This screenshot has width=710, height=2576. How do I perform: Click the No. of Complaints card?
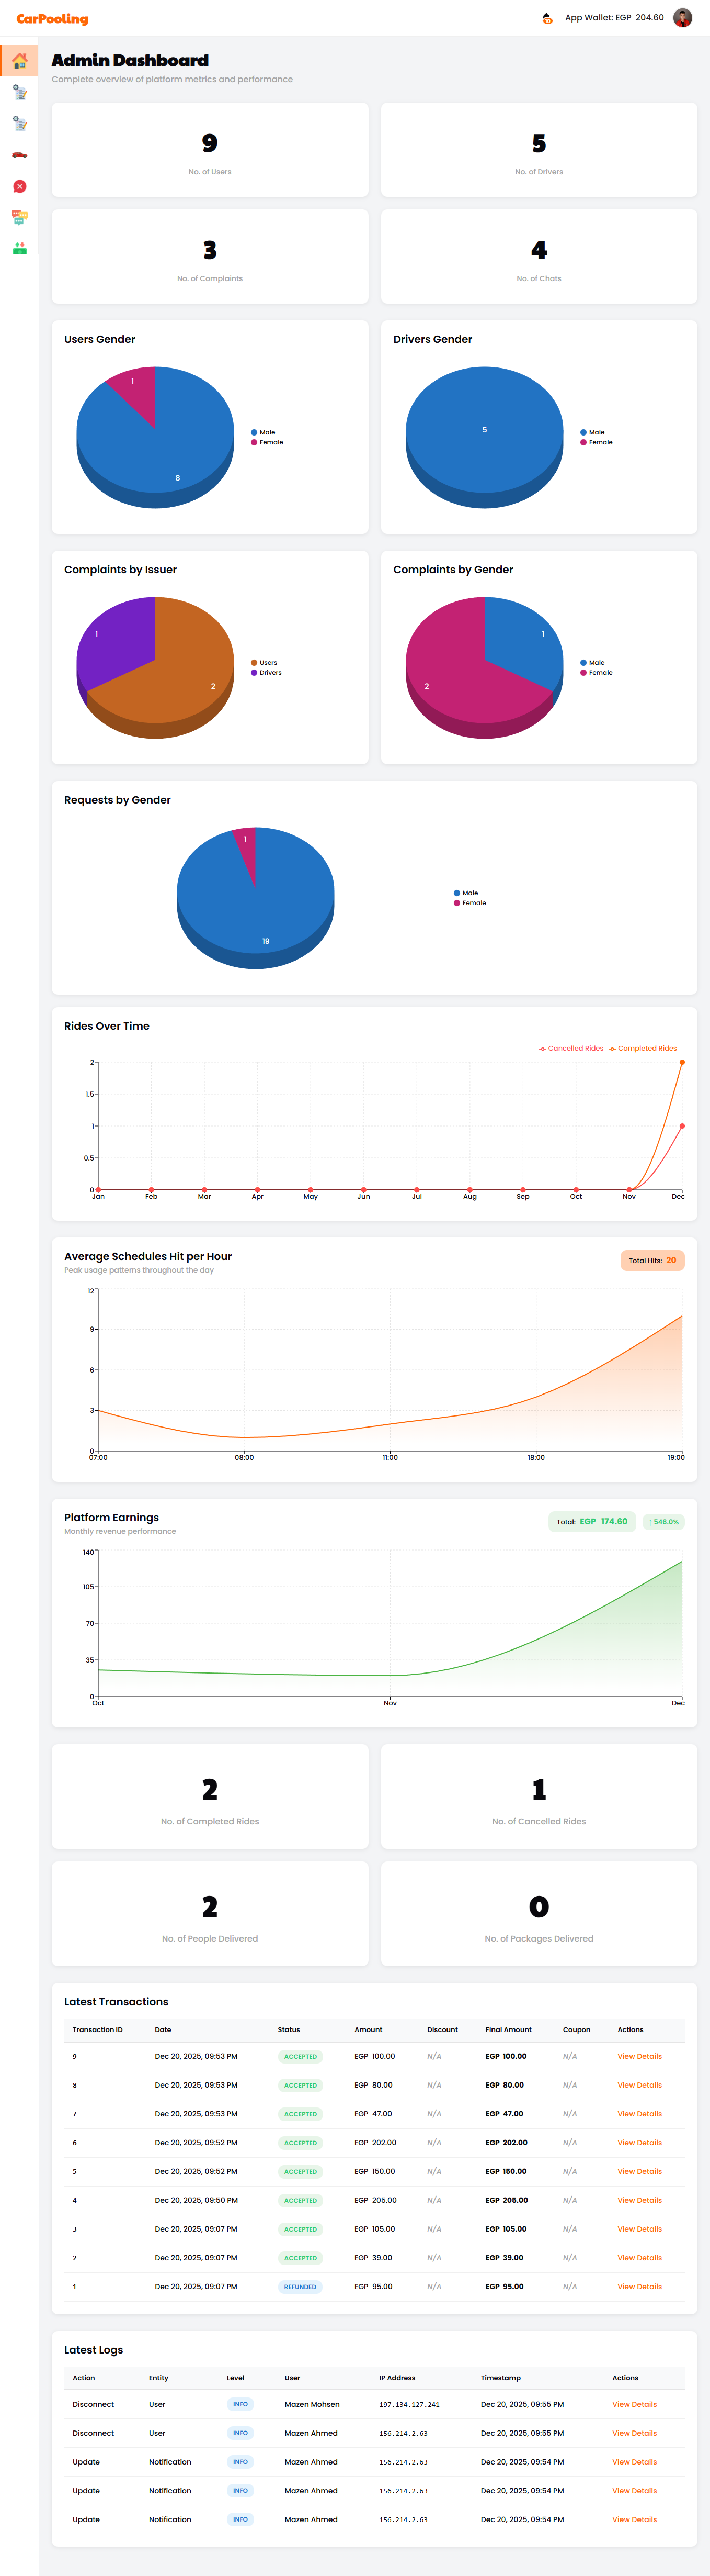click(x=210, y=257)
